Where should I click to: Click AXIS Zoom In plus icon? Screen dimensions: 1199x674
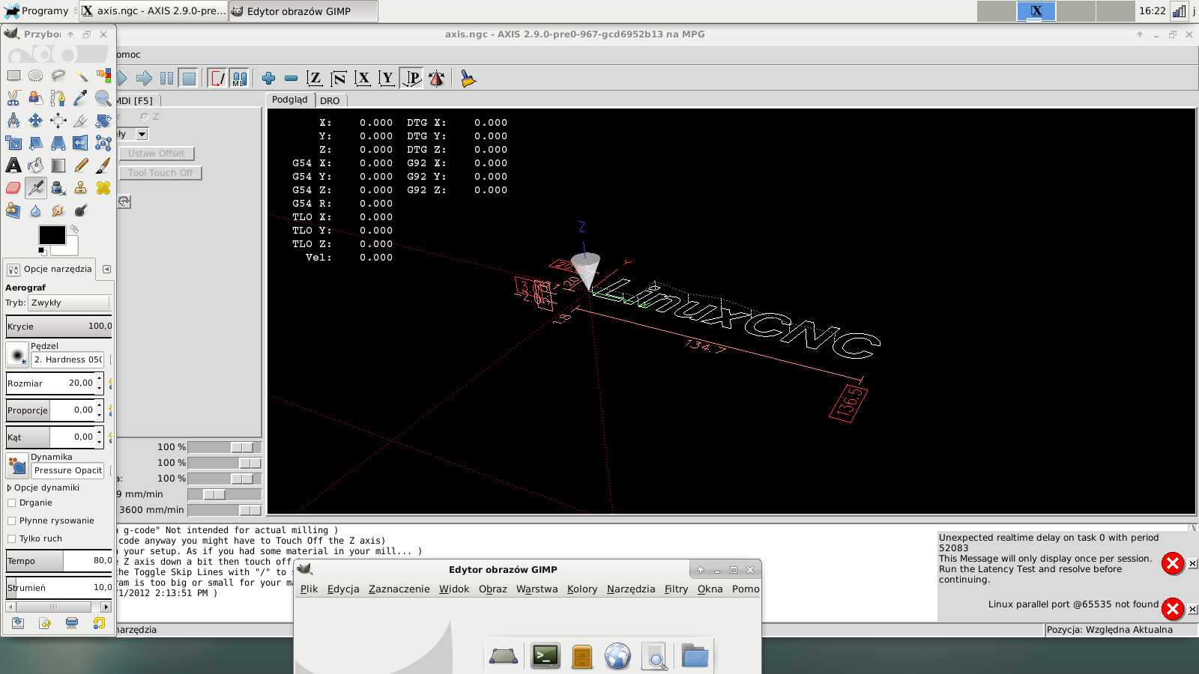[269, 78]
